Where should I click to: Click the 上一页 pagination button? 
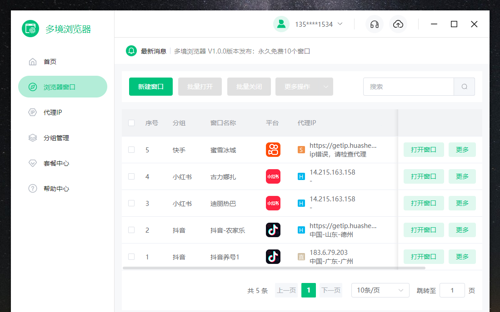click(x=286, y=290)
